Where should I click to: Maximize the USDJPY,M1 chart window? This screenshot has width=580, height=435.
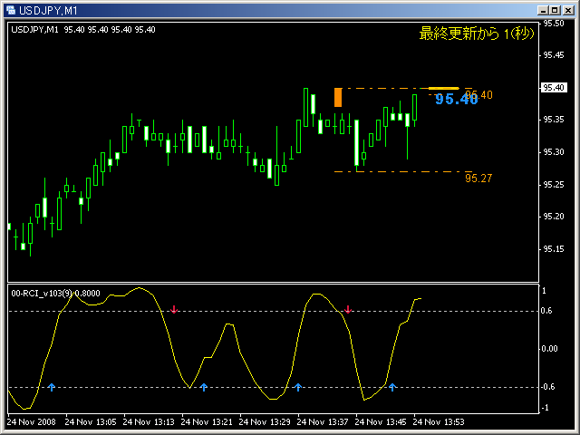[554, 10]
